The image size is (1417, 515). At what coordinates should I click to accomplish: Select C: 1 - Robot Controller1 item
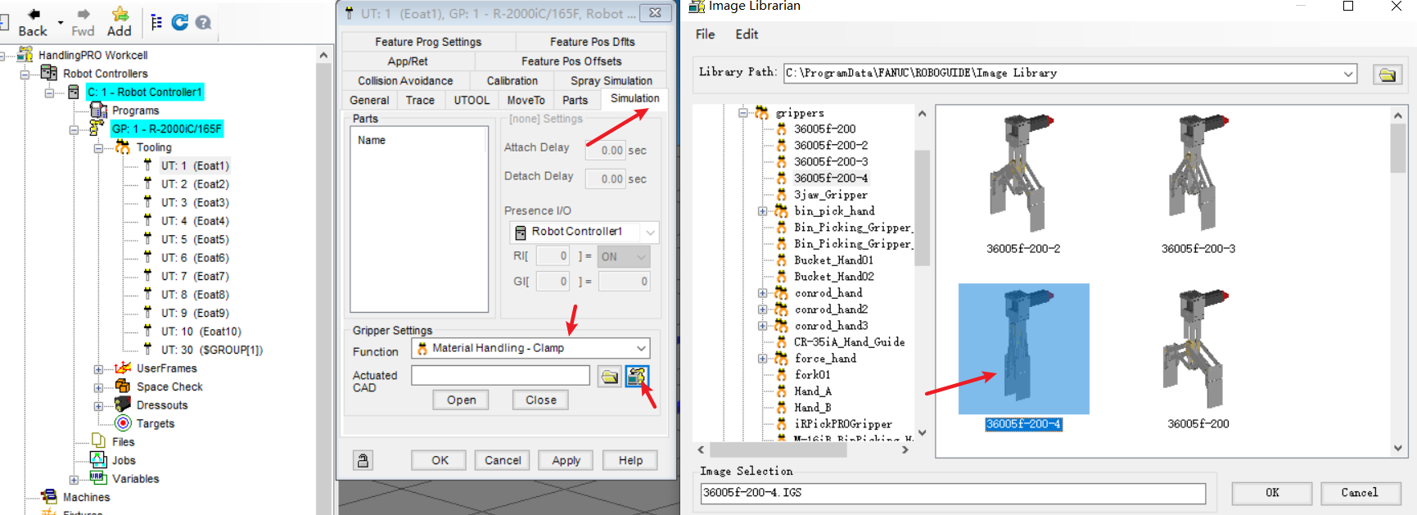click(x=145, y=92)
